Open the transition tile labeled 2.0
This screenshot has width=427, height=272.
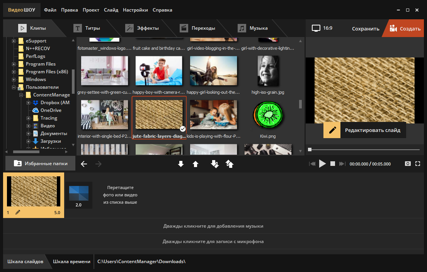pos(79,195)
